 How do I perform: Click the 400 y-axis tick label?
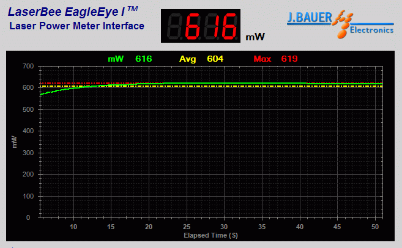click(x=28, y=131)
